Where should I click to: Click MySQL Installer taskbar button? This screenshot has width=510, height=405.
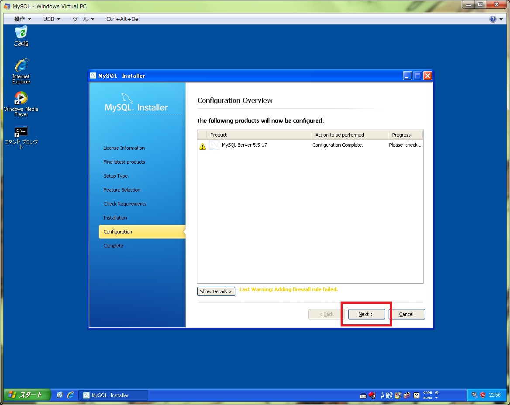(113, 395)
